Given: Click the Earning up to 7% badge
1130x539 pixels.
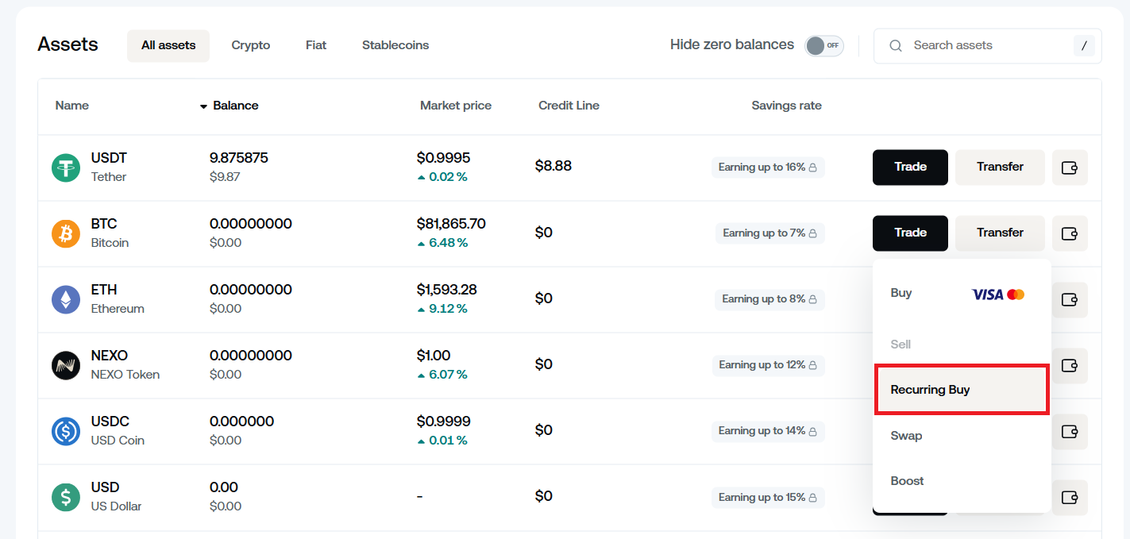Looking at the screenshot, I should [770, 233].
